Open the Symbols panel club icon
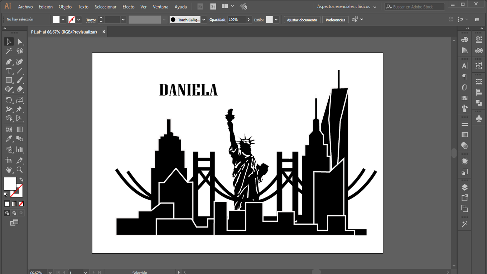The height and width of the screenshot is (274, 487). pyautogui.click(x=479, y=118)
